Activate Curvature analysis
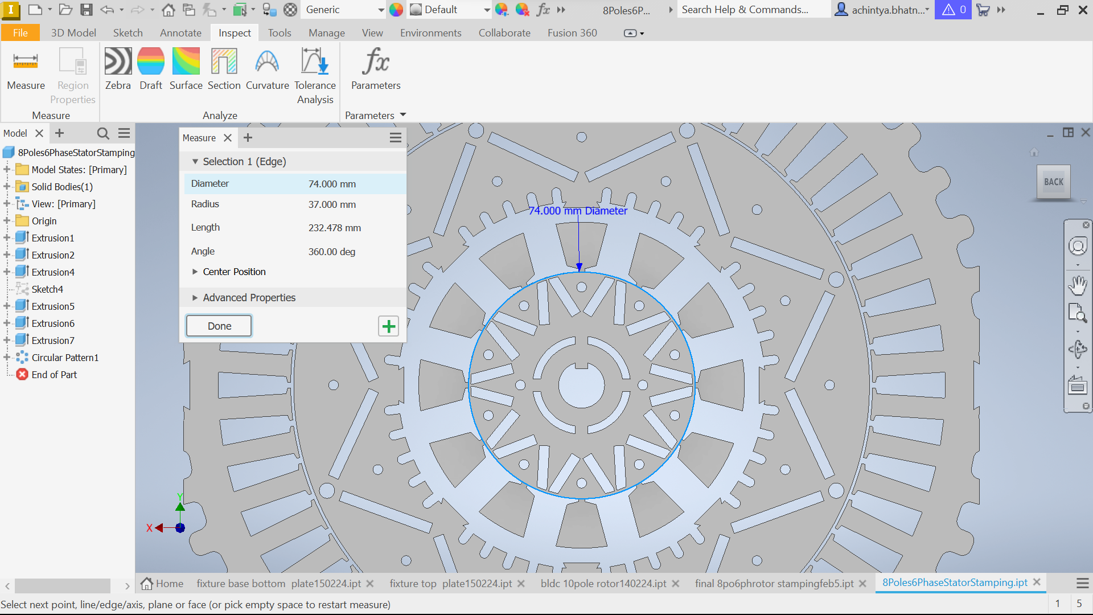Image resolution: width=1093 pixels, height=615 pixels. click(x=267, y=69)
